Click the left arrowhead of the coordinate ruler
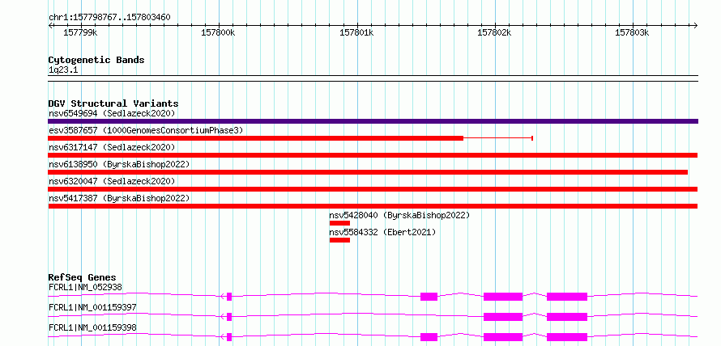This screenshot has width=721, height=346. pyautogui.click(x=50, y=25)
